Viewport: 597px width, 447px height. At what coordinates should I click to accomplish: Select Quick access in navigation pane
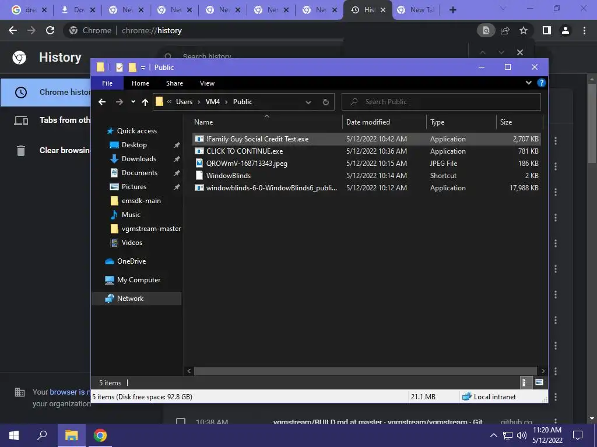click(x=132, y=131)
